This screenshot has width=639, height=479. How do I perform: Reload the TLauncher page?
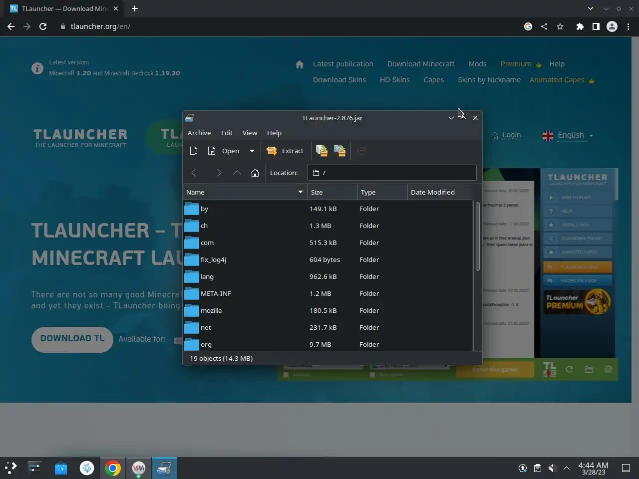(x=43, y=26)
